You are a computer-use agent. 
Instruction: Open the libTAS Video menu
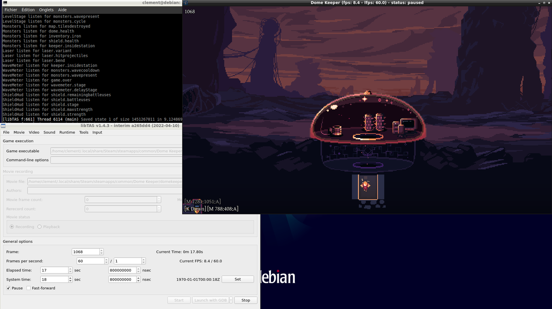tap(34, 132)
